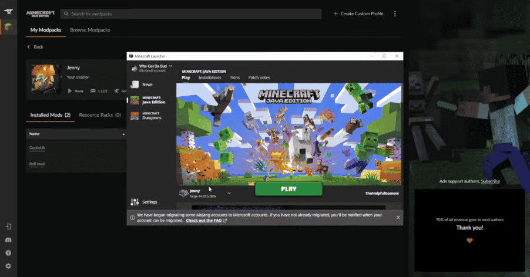Screen dimensions: 530x277
Task: Select the Play tab in launcher
Action: 186,77
